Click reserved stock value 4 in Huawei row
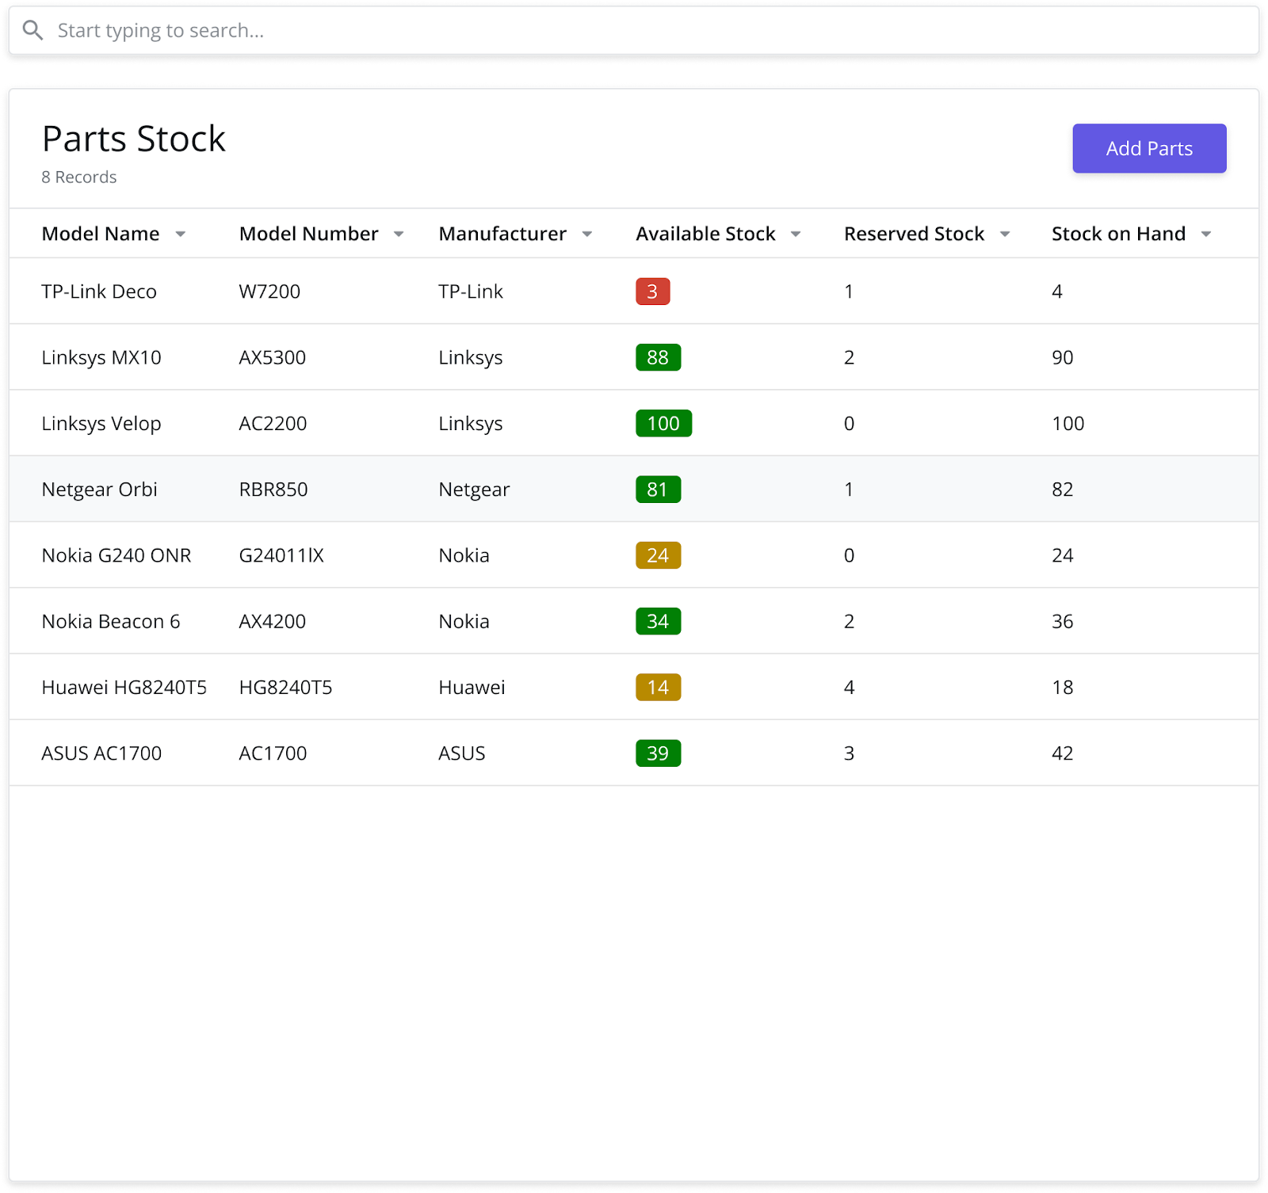Viewport: 1268px width, 1193px height. [x=849, y=687]
